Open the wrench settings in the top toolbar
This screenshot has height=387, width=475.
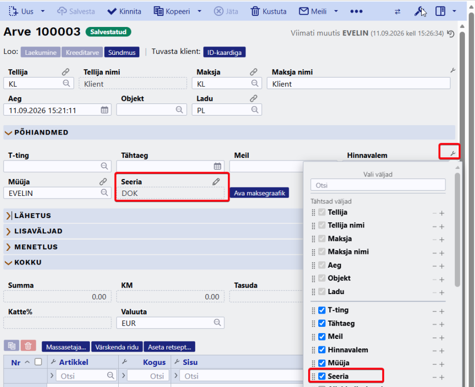click(x=419, y=12)
